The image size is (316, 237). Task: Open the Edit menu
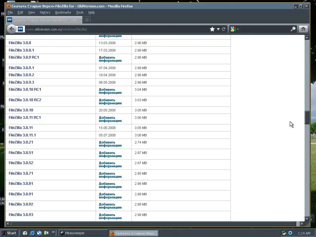(20, 12)
